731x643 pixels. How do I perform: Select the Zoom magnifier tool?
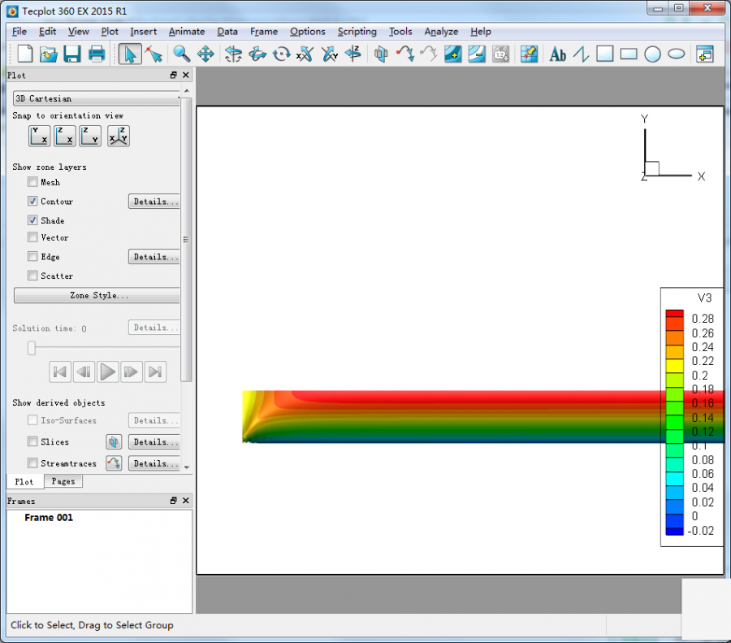pos(181,54)
